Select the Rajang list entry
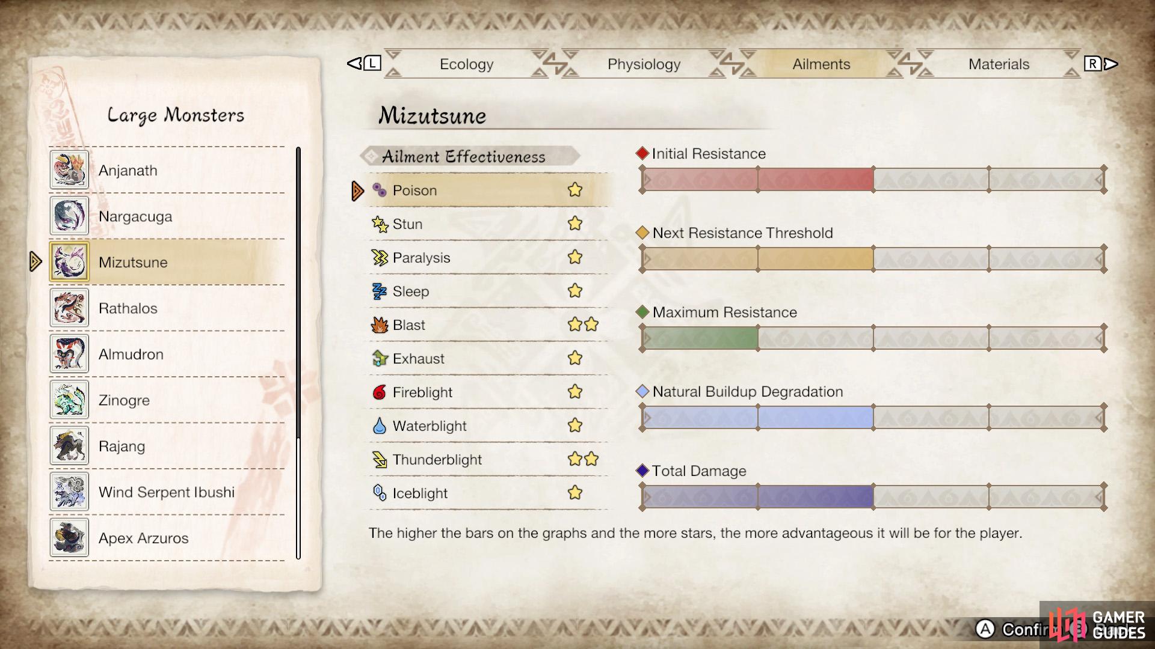 [x=167, y=446]
